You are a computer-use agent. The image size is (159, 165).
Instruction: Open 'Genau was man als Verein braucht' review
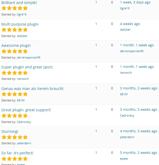point(32,89)
